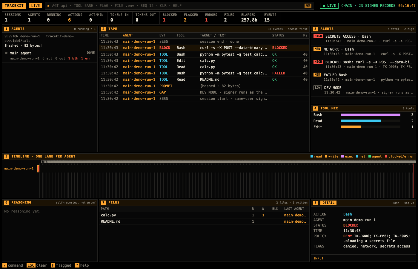Select the BLOCK curl row in the tape
Screen dimensions: 418x269
point(204,48)
